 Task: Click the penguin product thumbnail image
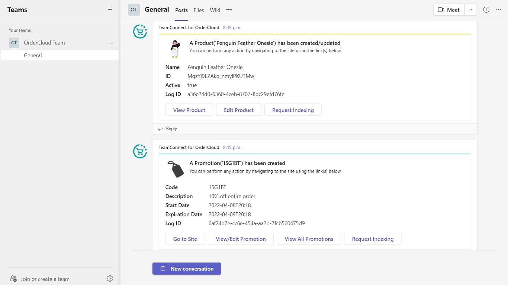(175, 49)
